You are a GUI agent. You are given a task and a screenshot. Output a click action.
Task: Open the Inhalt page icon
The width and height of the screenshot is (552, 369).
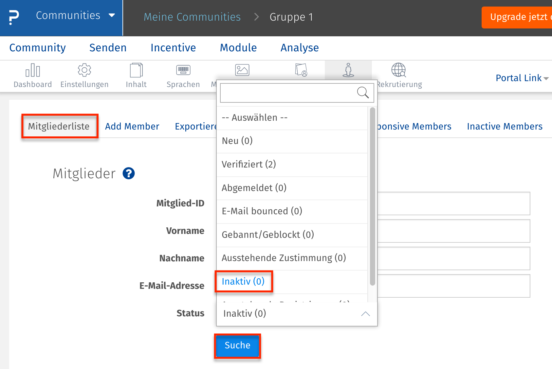tap(136, 70)
